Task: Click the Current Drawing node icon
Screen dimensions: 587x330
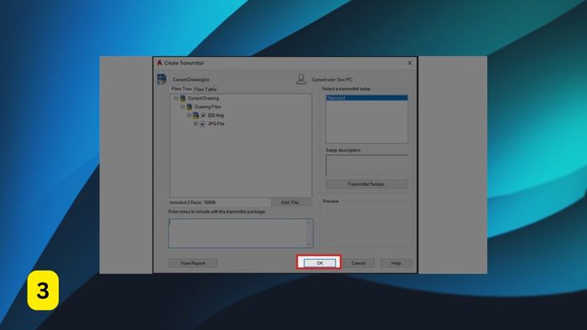Action: pyautogui.click(x=183, y=98)
